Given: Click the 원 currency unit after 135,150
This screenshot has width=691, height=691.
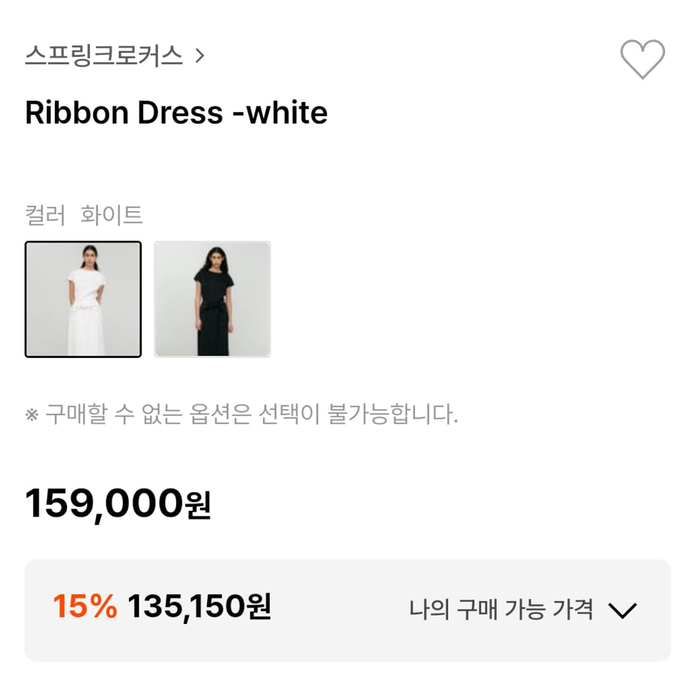Looking at the screenshot, I should 259,607.
